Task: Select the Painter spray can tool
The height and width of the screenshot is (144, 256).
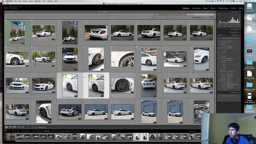Action: click(x=28, y=127)
